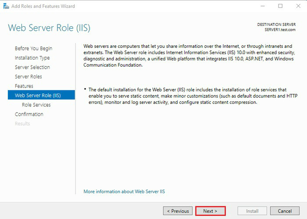Open the Role Services sub-step
The width and height of the screenshot is (307, 219).
36,105
